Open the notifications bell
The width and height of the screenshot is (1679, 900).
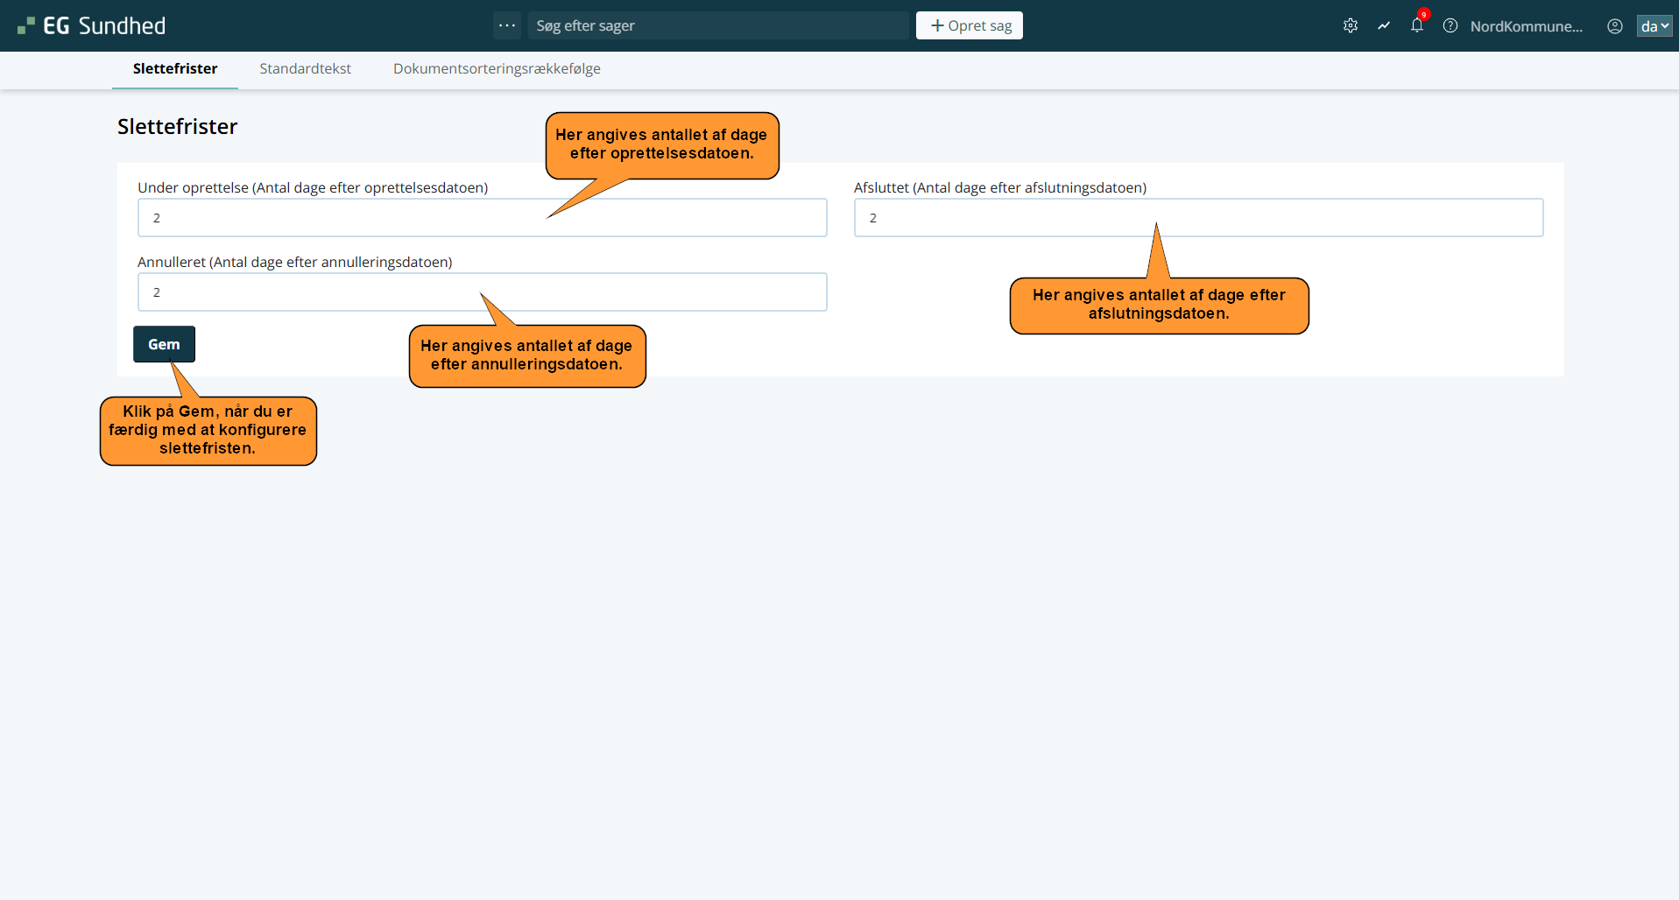click(x=1416, y=25)
